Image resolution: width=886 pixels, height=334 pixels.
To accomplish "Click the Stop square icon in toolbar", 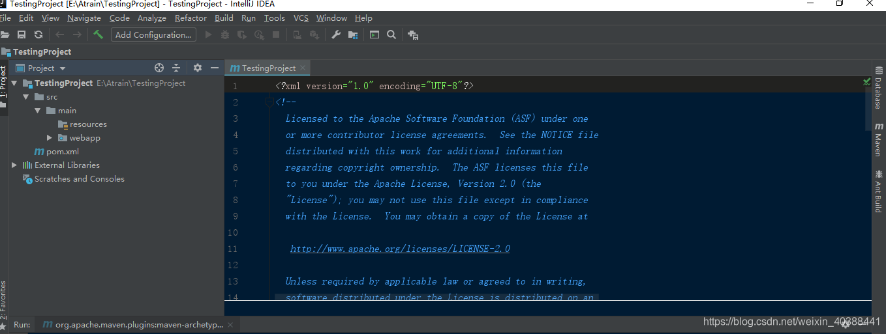I will [x=276, y=35].
